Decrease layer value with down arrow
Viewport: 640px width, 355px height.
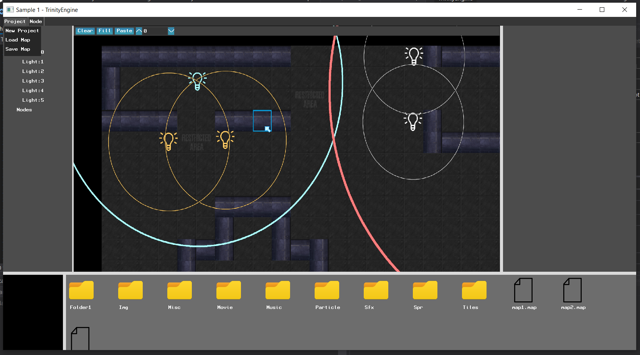(171, 31)
